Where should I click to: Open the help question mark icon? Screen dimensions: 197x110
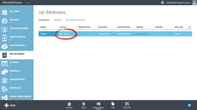click(189, 105)
